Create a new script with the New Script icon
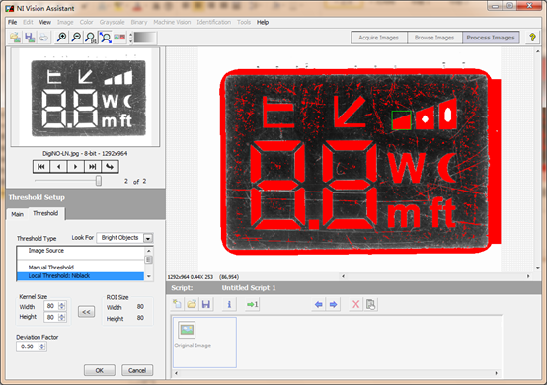 [177, 304]
